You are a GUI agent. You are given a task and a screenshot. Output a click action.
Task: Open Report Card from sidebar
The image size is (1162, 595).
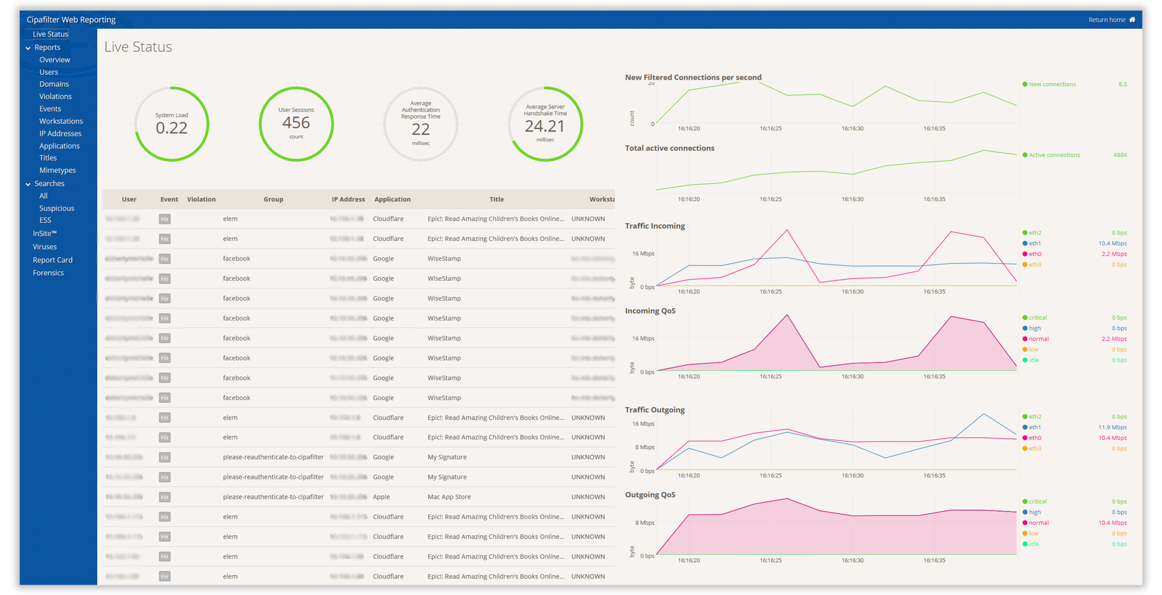coord(53,260)
